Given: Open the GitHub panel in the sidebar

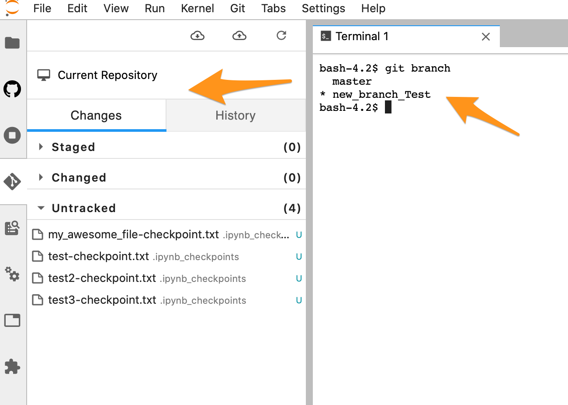Looking at the screenshot, I should tap(13, 89).
